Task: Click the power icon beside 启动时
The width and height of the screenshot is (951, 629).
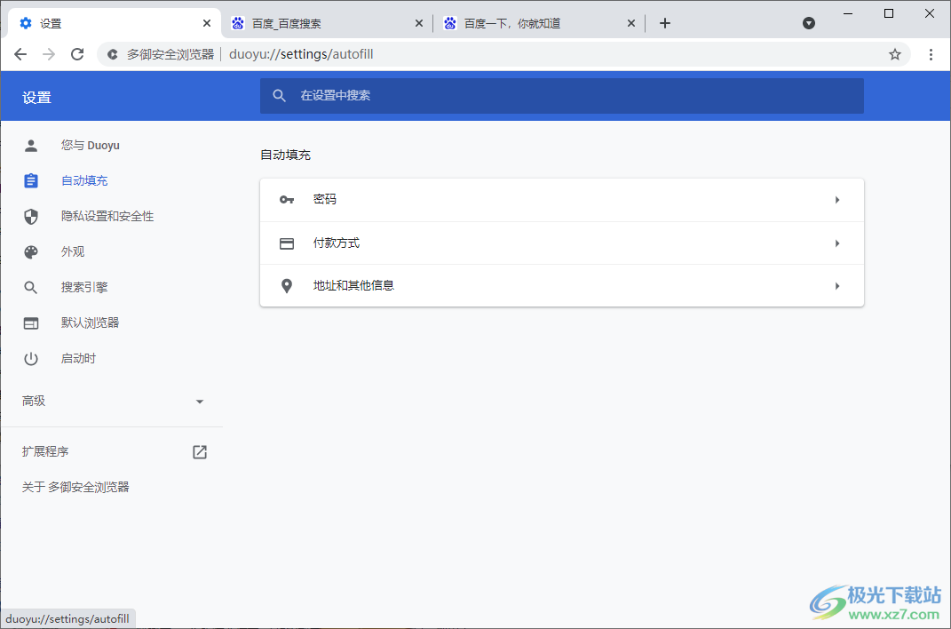Action: point(31,358)
